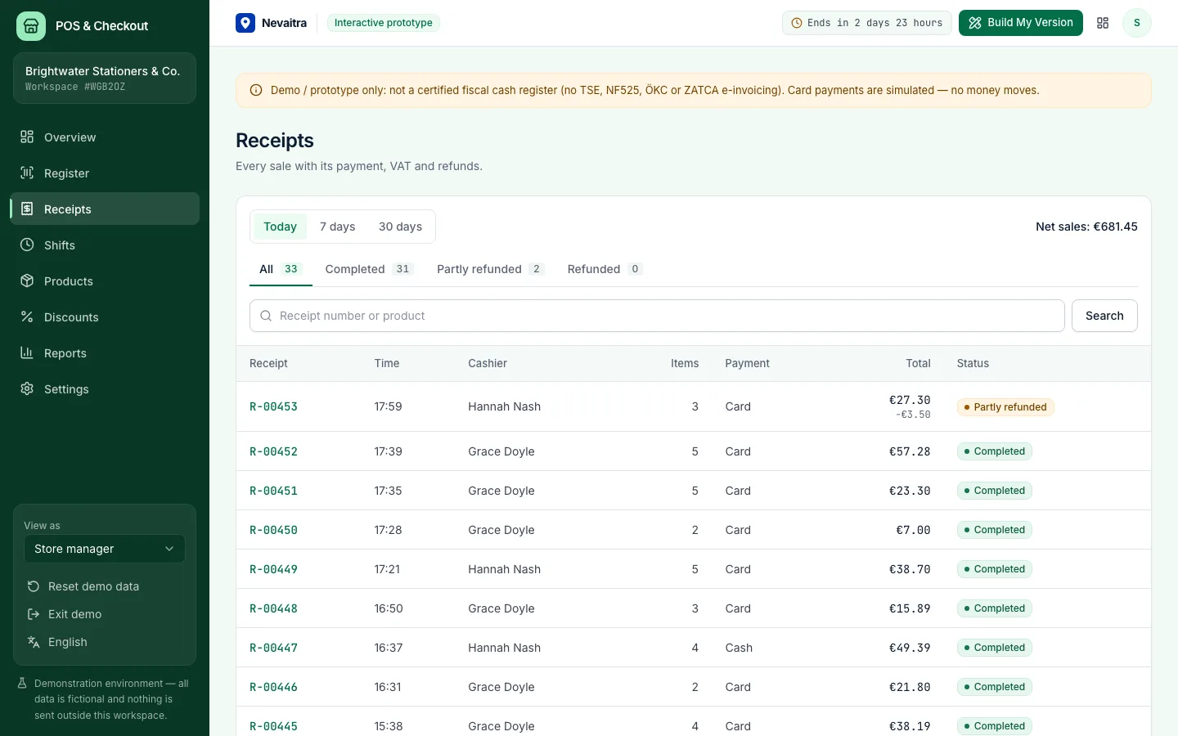Click Exit demo

pyautogui.click(x=105, y=614)
